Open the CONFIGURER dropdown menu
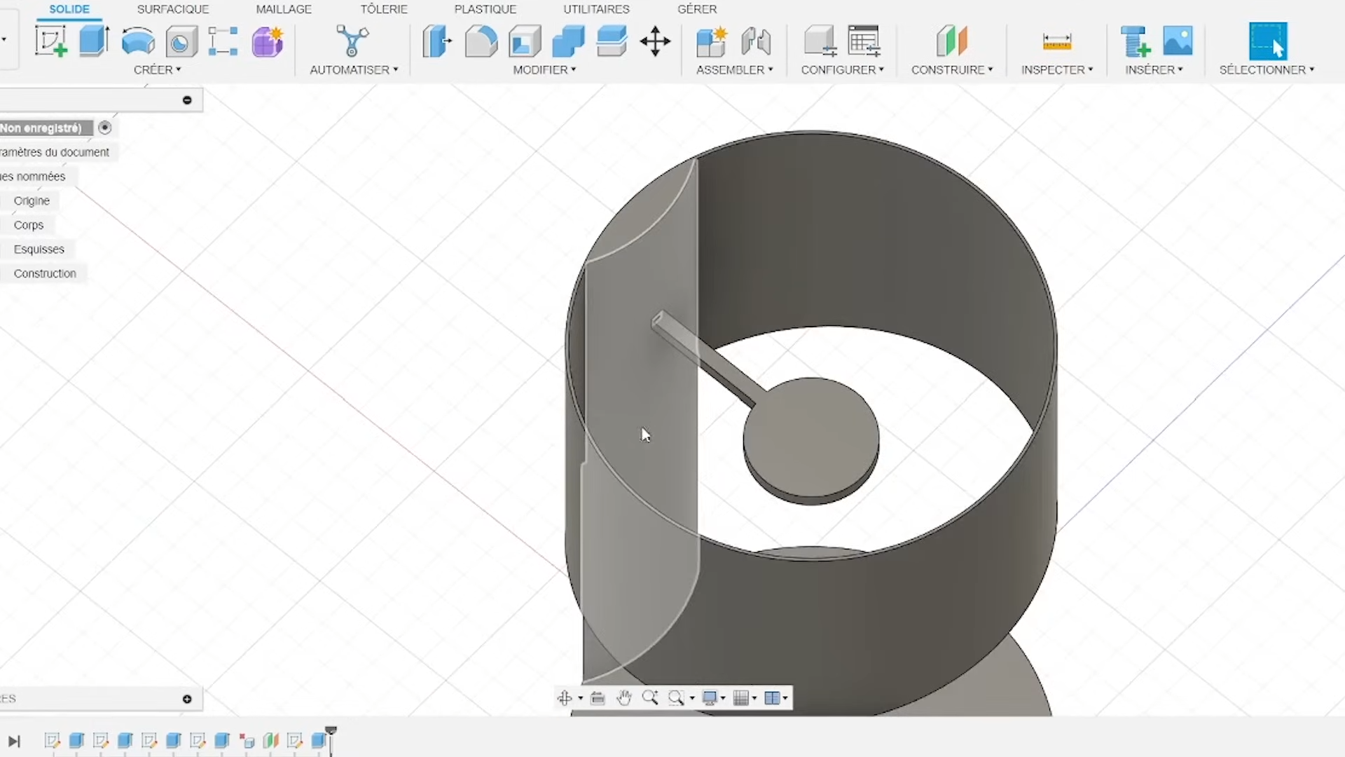Viewport: 1345px width, 757px height. pyautogui.click(x=842, y=70)
